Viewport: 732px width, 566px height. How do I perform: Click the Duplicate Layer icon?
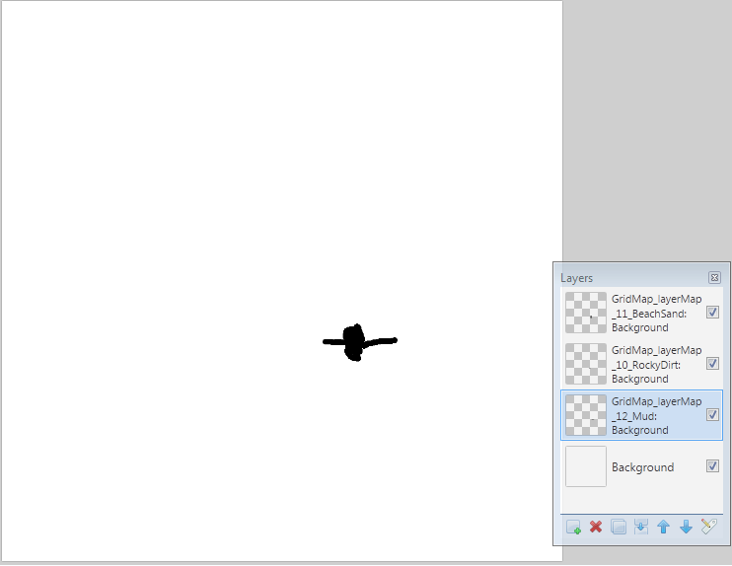[619, 527]
